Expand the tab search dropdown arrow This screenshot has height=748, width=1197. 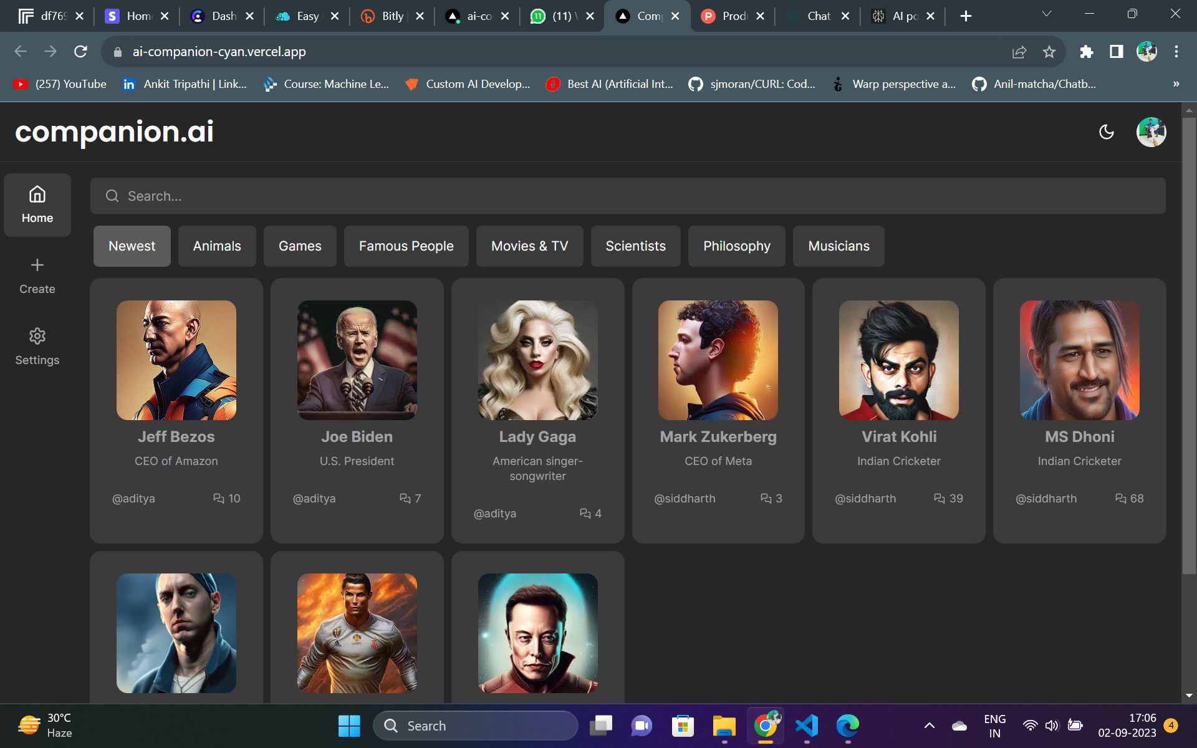coord(1047,14)
